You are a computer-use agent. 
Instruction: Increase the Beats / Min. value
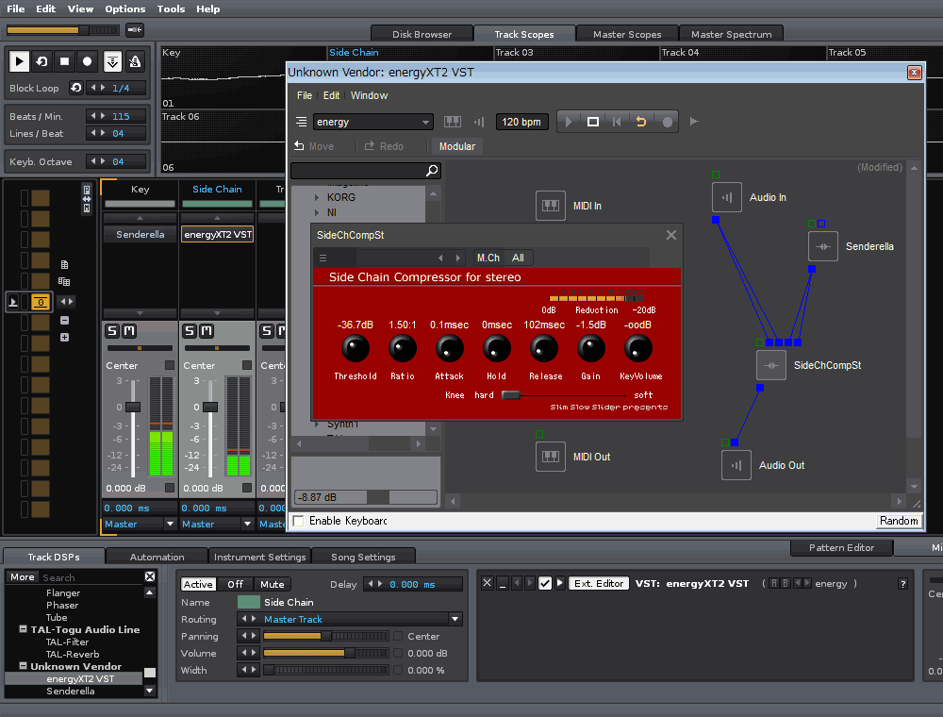click(103, 115)
